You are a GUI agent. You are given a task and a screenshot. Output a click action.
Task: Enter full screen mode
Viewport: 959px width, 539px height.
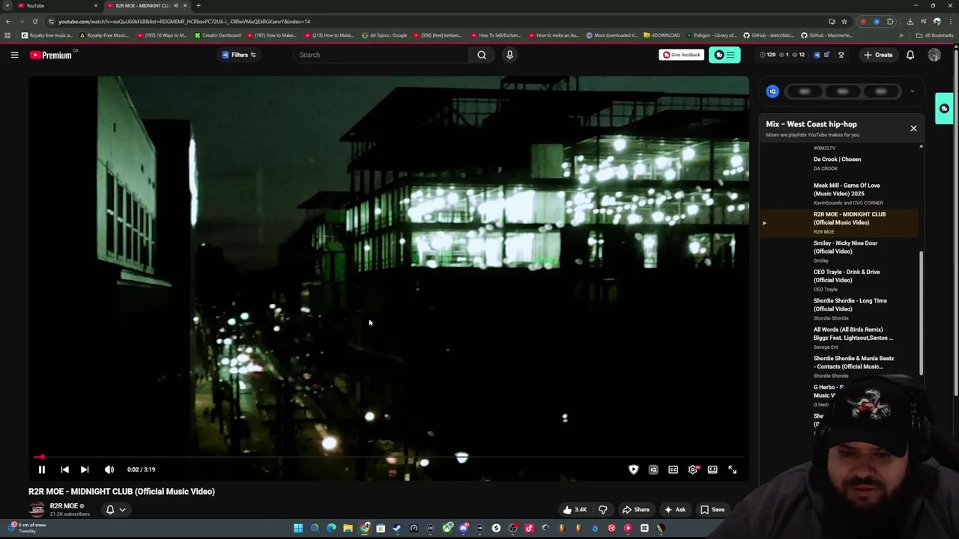[732, 469]
